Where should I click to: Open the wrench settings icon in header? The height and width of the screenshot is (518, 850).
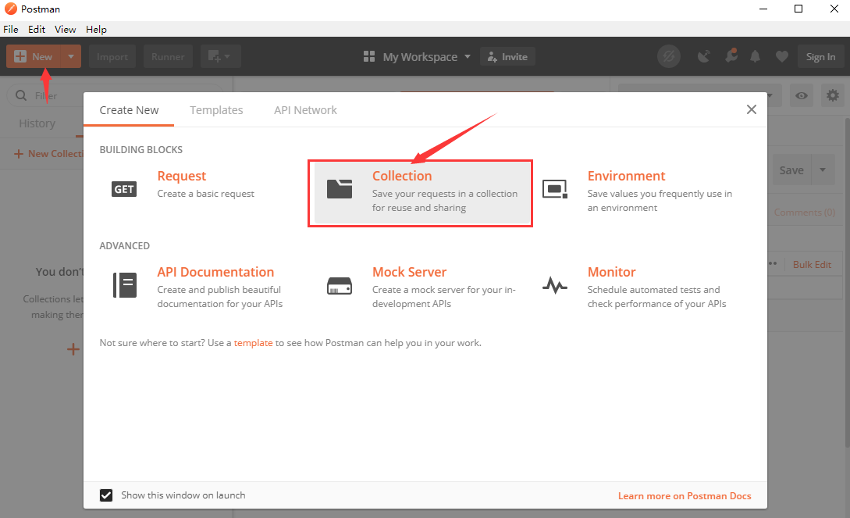(x=731, y=55)
